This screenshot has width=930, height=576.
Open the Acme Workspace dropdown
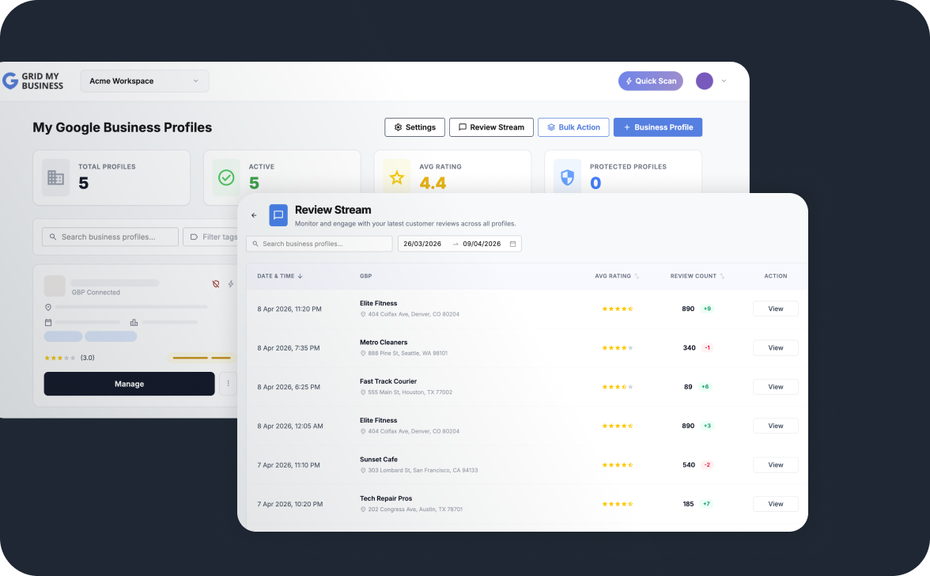(x=145, y=81)
